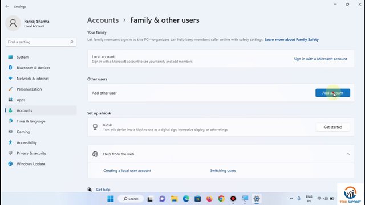This screenshot has width=365, height=205.
Task: Open the monitor app icon on taskbar
Action: 245,199
